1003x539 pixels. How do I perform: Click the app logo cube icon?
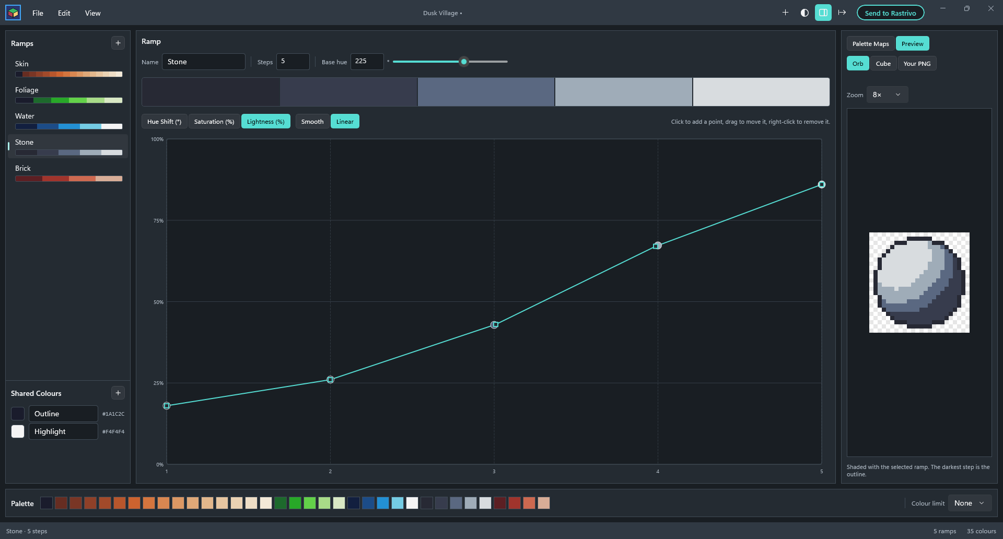[x=13, y=13]
